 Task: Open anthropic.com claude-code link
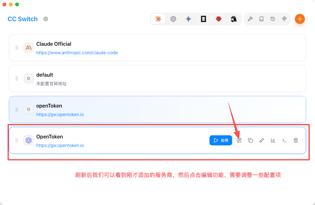[x=77, y=53]
